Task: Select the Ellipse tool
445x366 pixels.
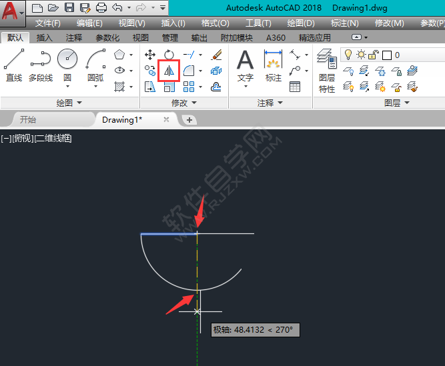Action: (119, 70)
